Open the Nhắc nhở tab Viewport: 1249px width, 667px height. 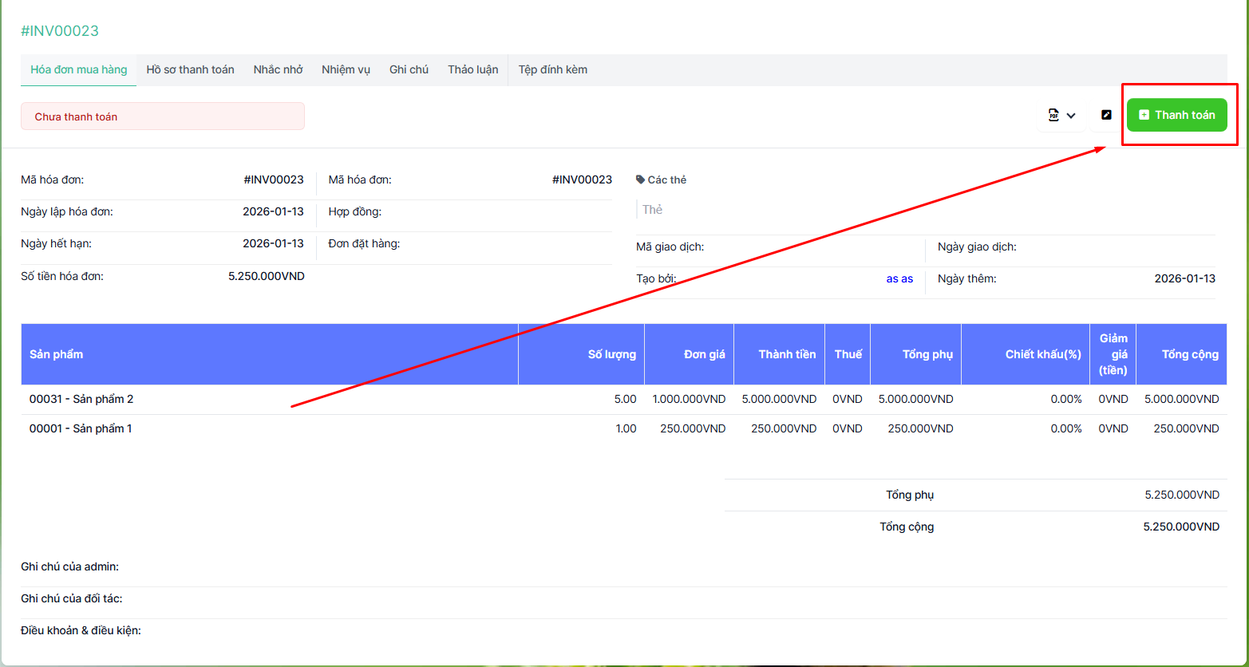278,70
